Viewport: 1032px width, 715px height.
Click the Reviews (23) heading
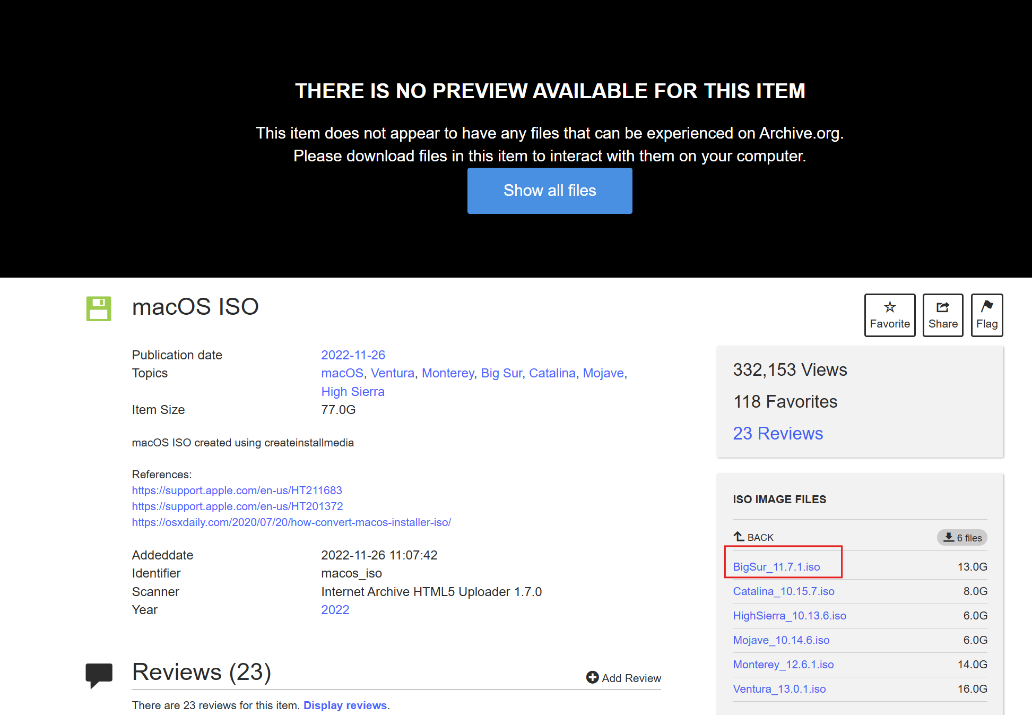point(202,672)
